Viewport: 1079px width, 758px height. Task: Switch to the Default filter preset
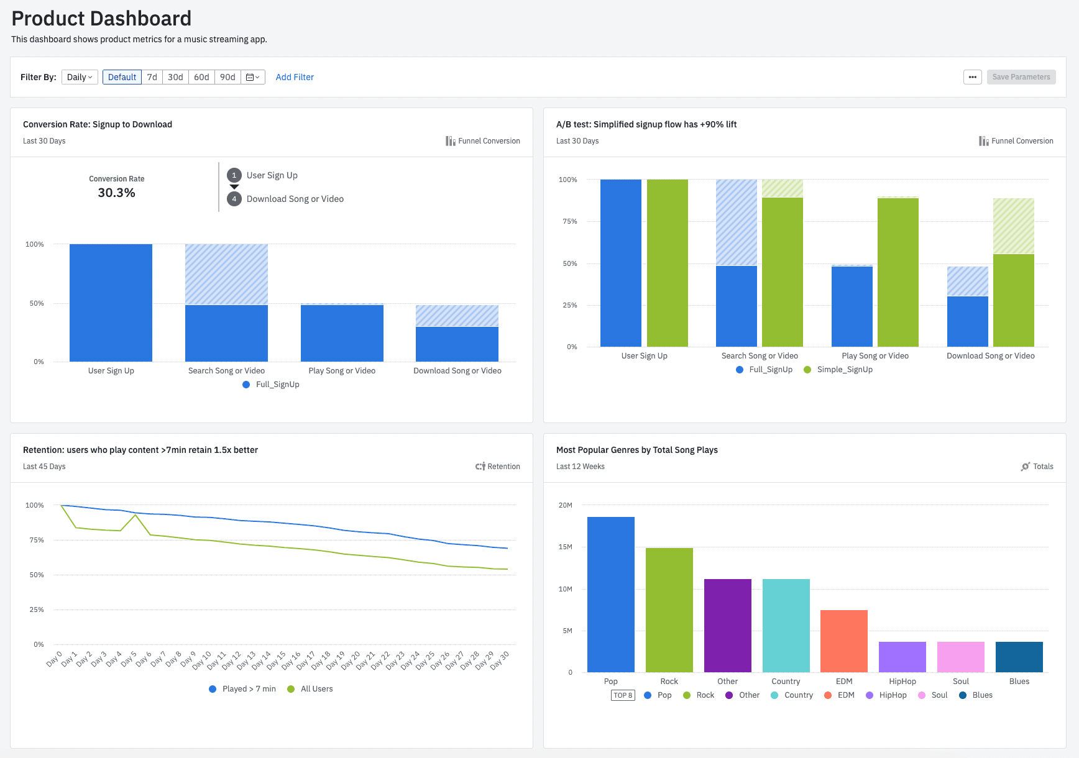[x=122, y=76]
